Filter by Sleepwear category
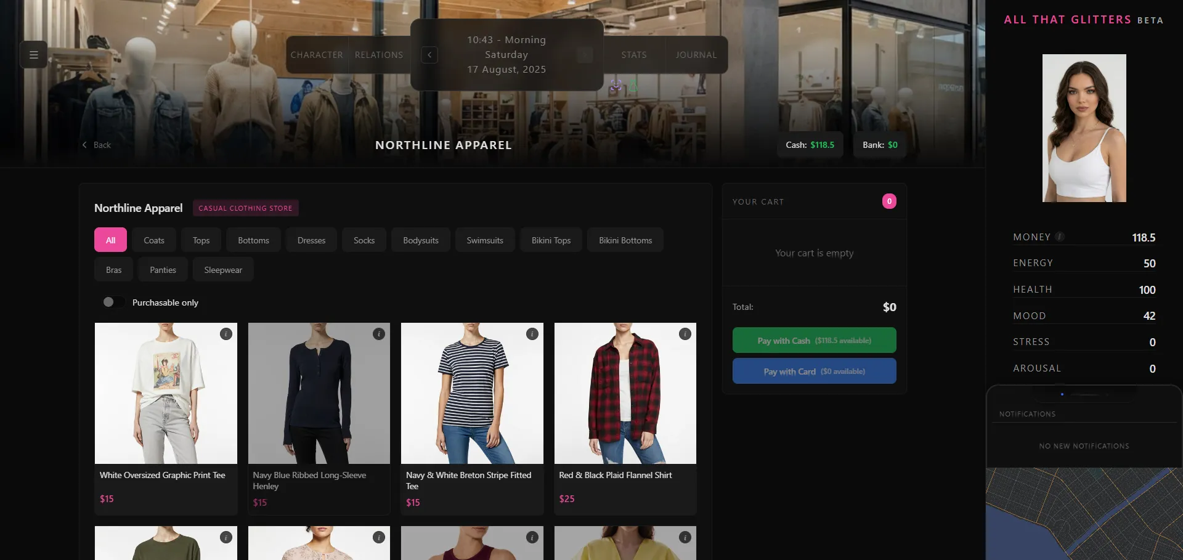The width and height of the screenshot is (1183, 560). [x=223, y=270]
